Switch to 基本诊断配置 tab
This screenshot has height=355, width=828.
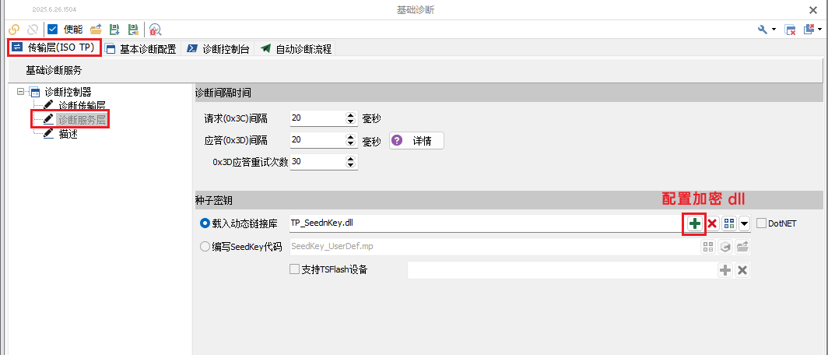point(141,49)
